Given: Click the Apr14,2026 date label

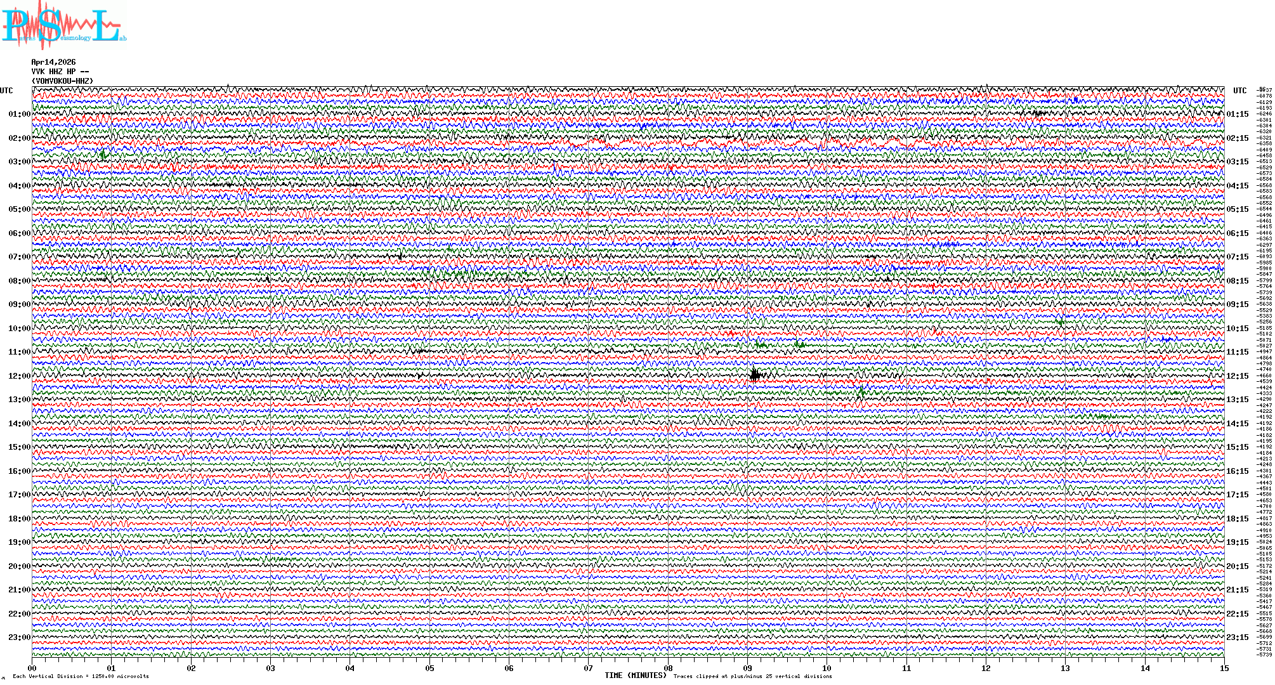Looking at the screenshot, I should pyautogui.click(x=53, y=62).
